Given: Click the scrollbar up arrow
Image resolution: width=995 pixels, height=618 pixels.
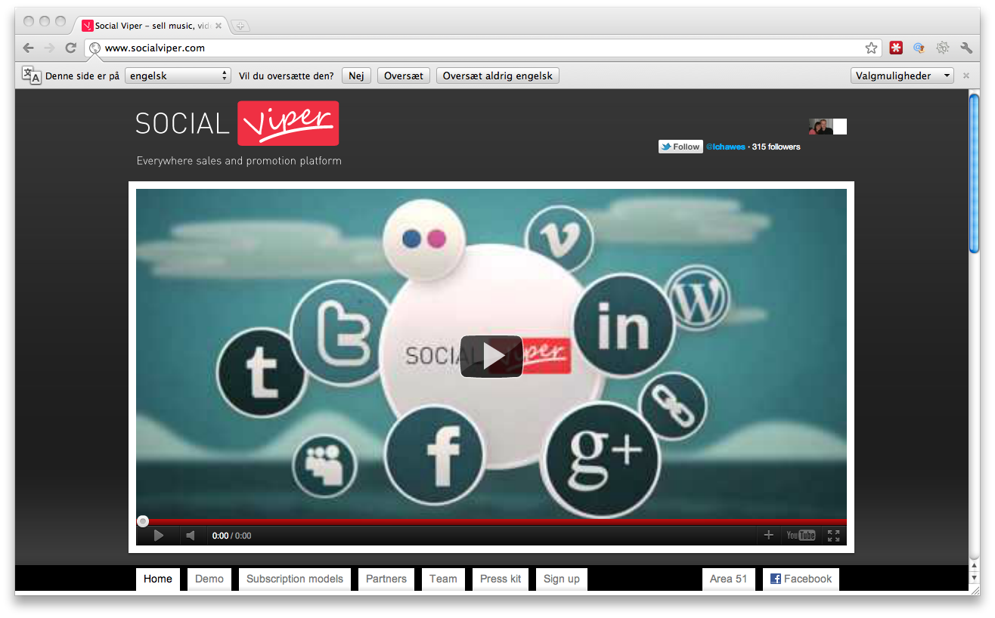Looking at the screenshot, I should point(974,567).
